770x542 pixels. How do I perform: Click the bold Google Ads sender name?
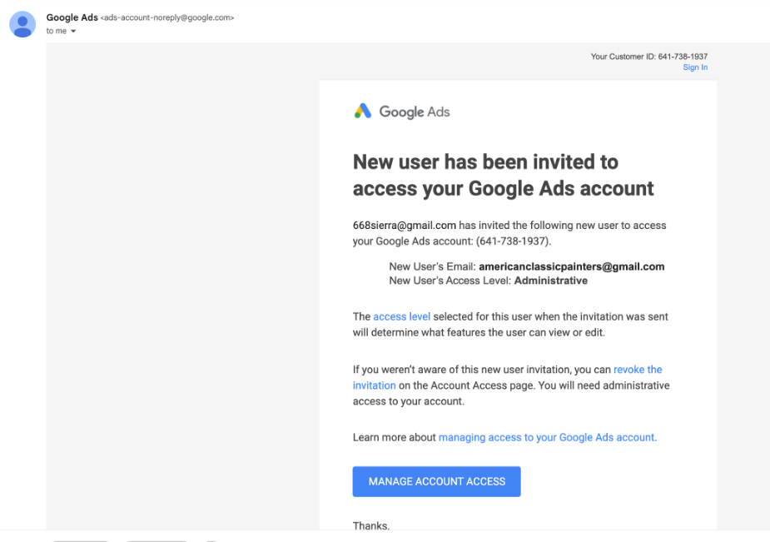pyautogui.click(x=72, y=17)
